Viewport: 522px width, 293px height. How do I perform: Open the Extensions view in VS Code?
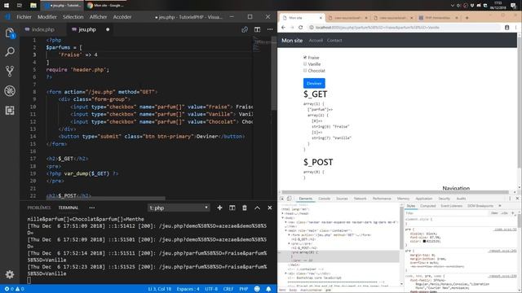coord(10,111)
